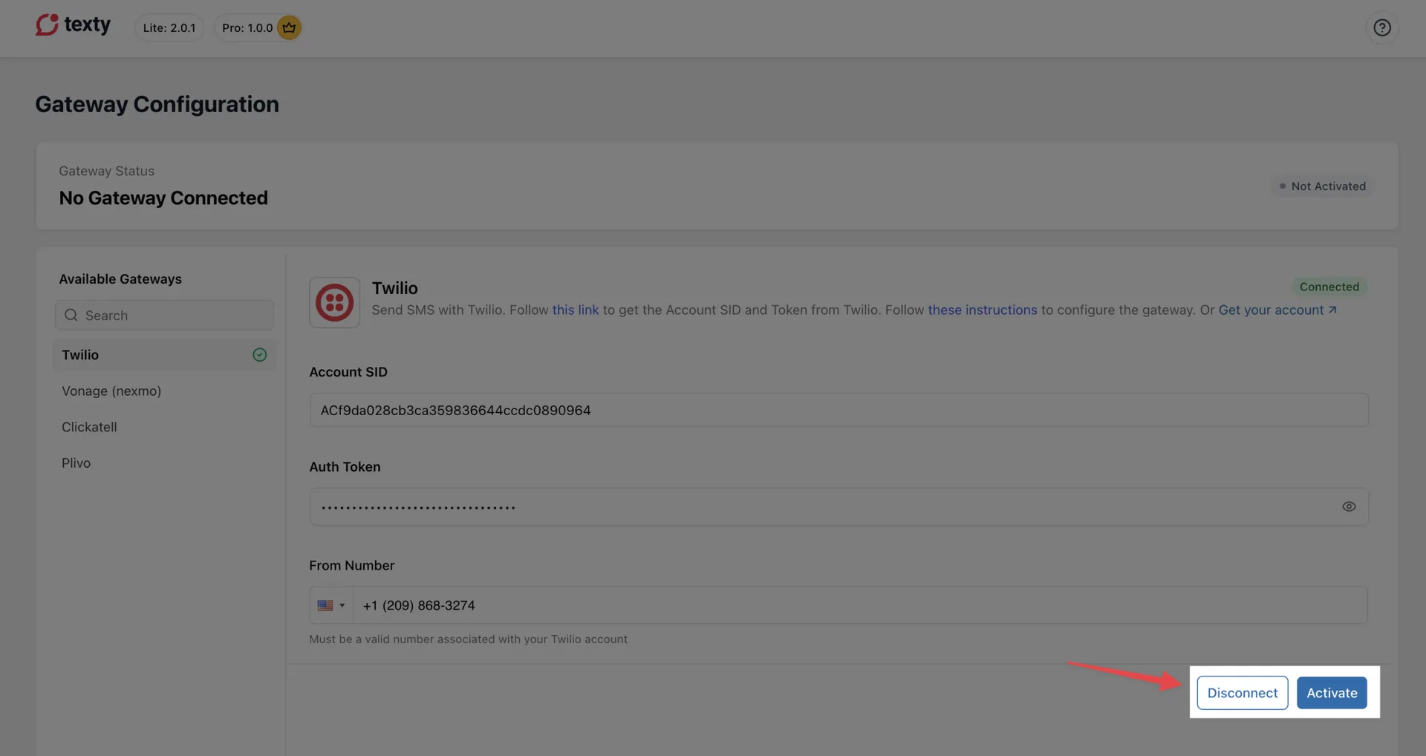Click the 'Account SID' label
This screenshot has height=756, width=1426.
(x=348, y=372)
